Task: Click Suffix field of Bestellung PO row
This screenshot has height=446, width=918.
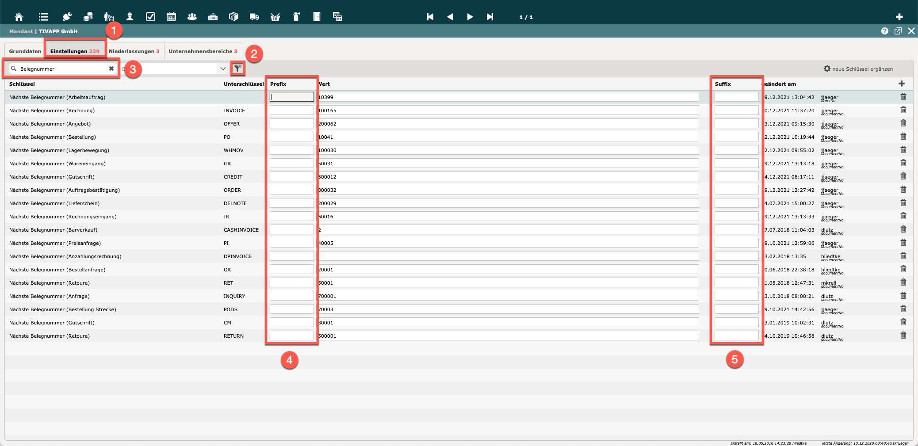Action: pyautogui.click(x=736, y=137)
